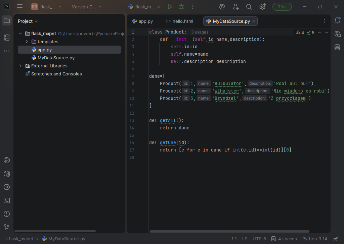This screenshot has height=244, width=344.
Task: Click flask_mapet breadcrumb in the status bar
Action: tap(19, 239)
